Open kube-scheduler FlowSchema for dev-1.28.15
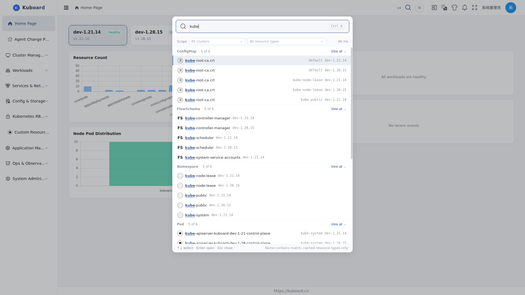Image resolution: width=525 pixels, height=295 pixels. (262, 148)
